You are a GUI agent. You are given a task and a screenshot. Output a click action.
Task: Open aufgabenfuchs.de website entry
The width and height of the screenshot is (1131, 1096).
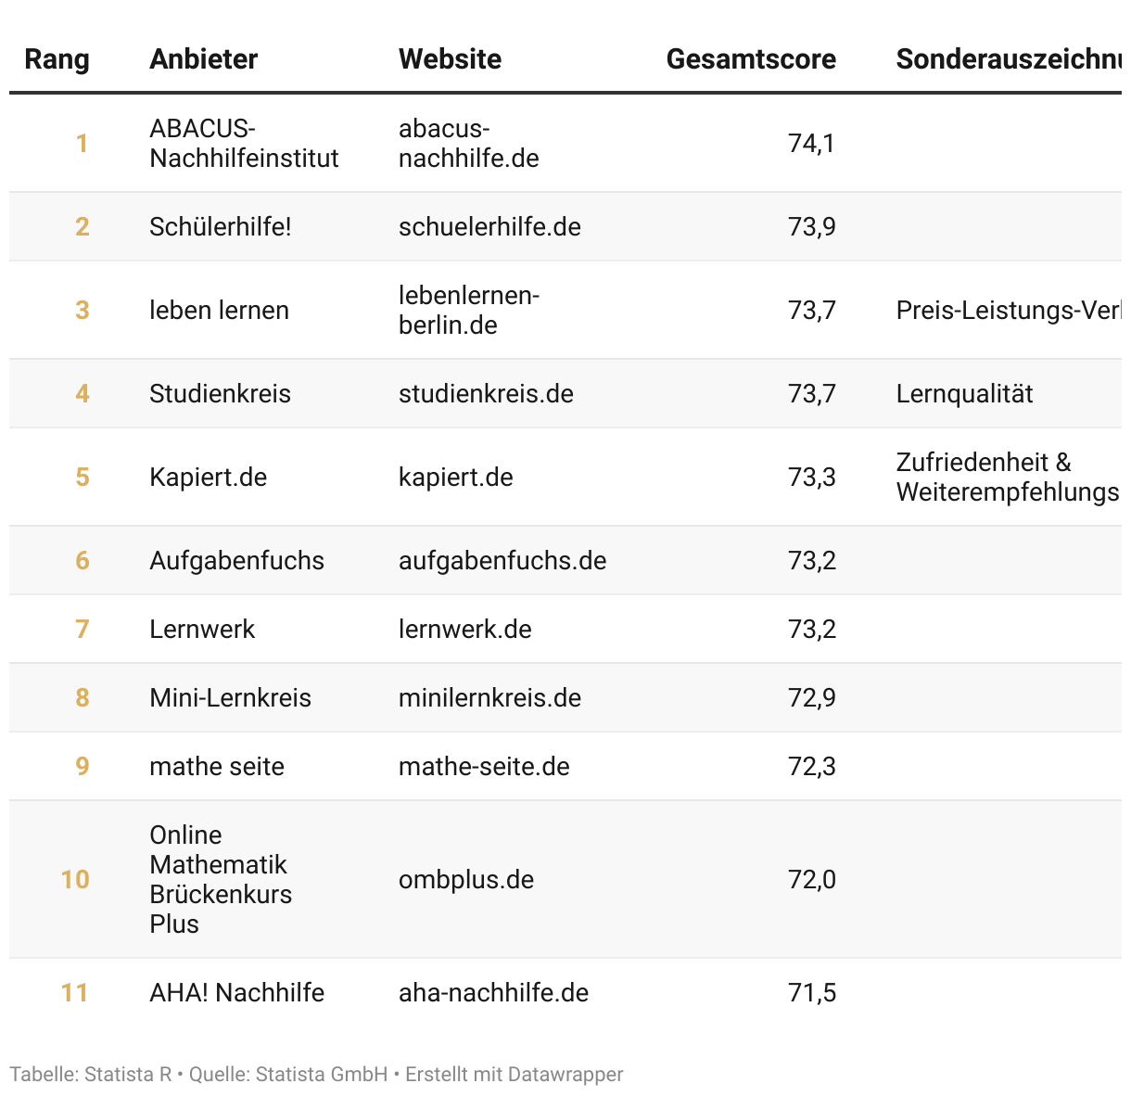click(502, 561)
